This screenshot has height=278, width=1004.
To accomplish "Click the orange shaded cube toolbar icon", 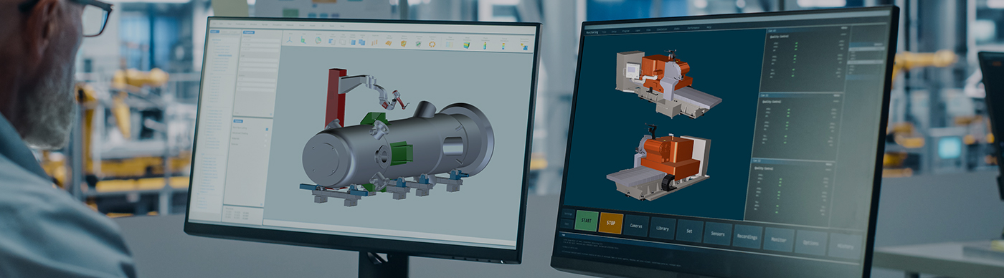I will tap(404, 44).
